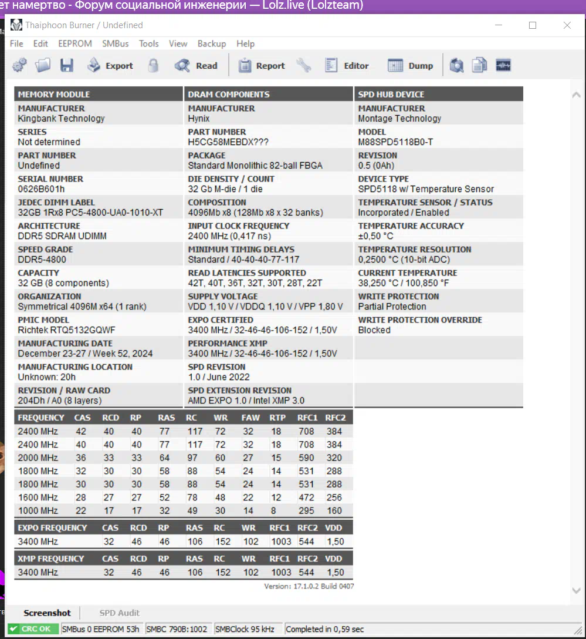Open the EEPROM menu

click(75, 43)
